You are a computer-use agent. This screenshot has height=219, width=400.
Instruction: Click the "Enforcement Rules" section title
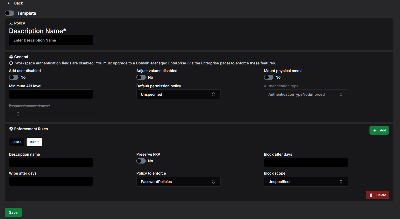[31, 129]
